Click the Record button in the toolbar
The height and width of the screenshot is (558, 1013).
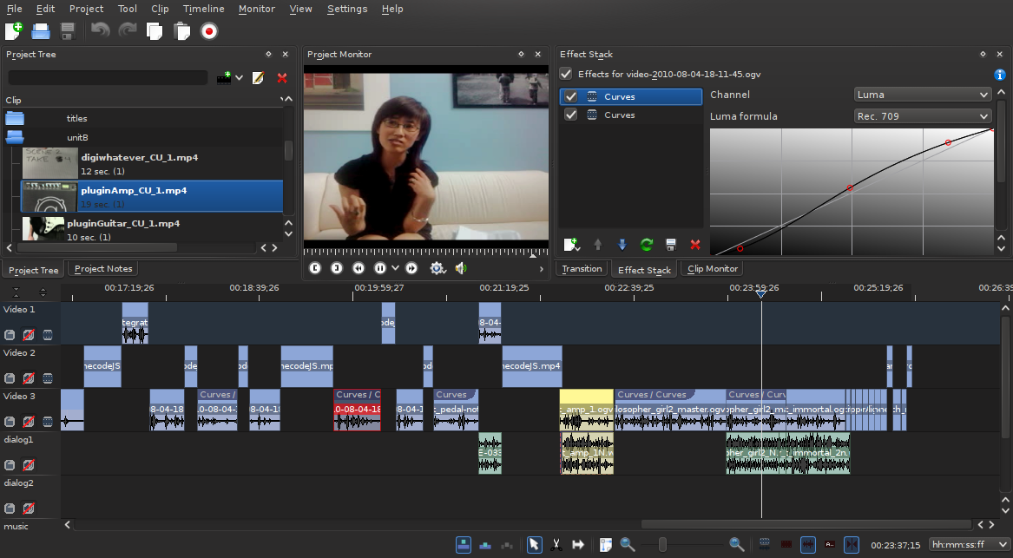pyautogui.click(x=208, y=31)
